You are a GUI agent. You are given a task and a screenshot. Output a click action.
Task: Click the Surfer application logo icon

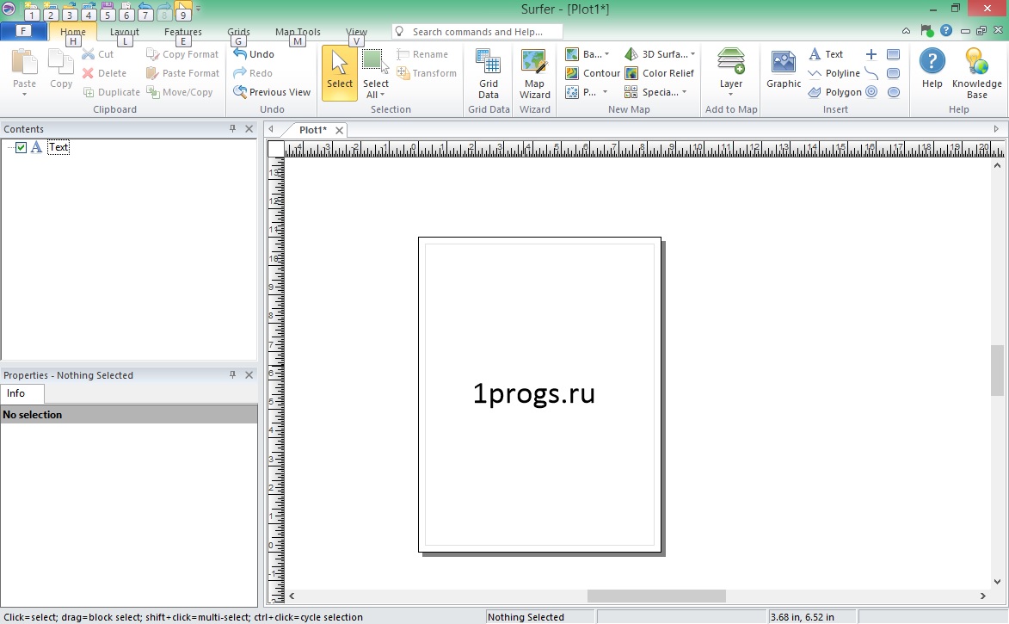tap(9, 9)
